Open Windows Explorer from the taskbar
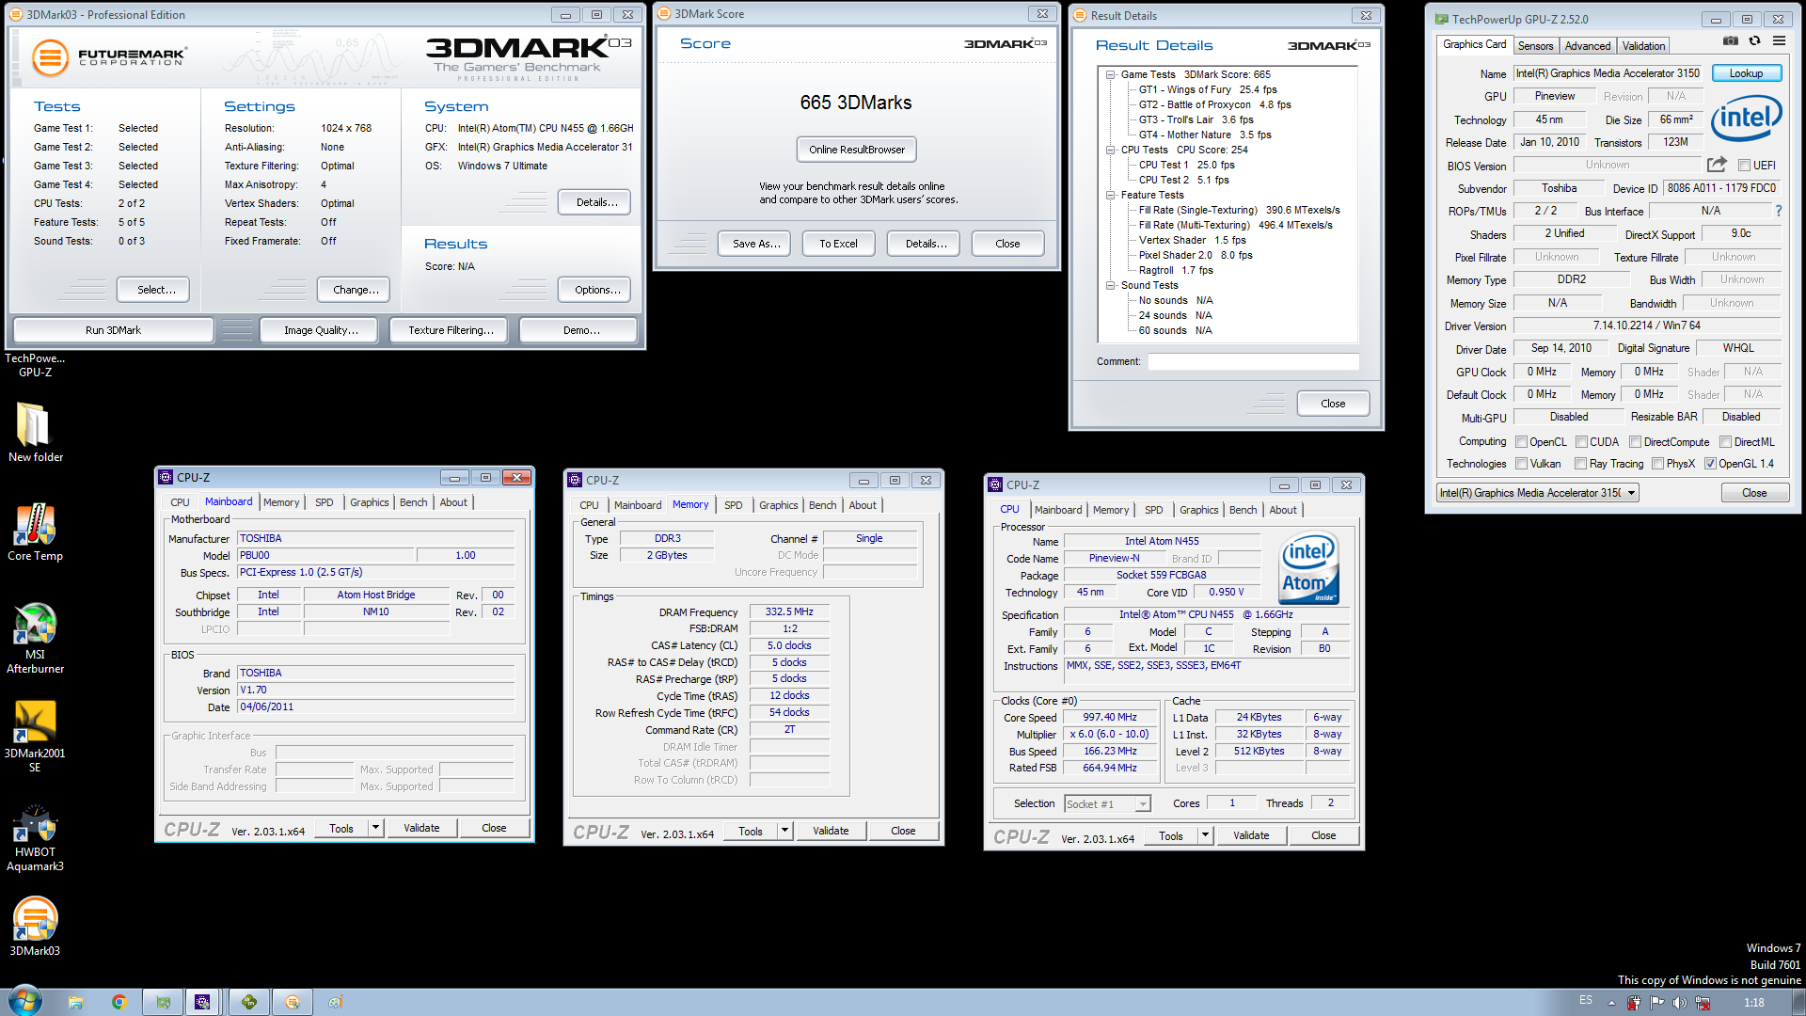This screenshot has height=1016, width=1806. point(76,1002)
